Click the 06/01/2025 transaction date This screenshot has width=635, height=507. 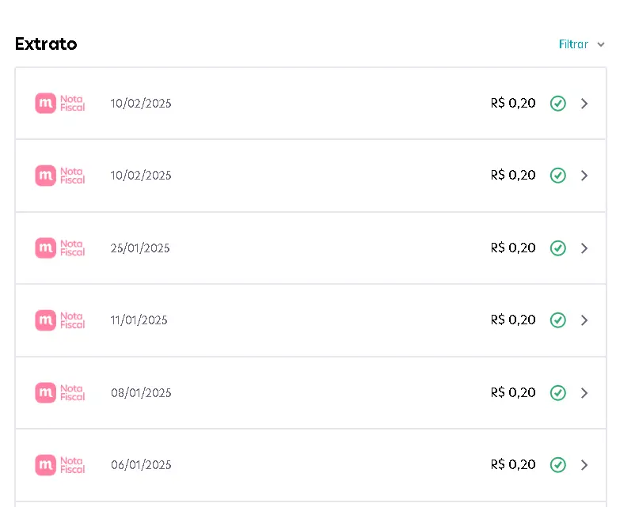click(x=141, y=465)
